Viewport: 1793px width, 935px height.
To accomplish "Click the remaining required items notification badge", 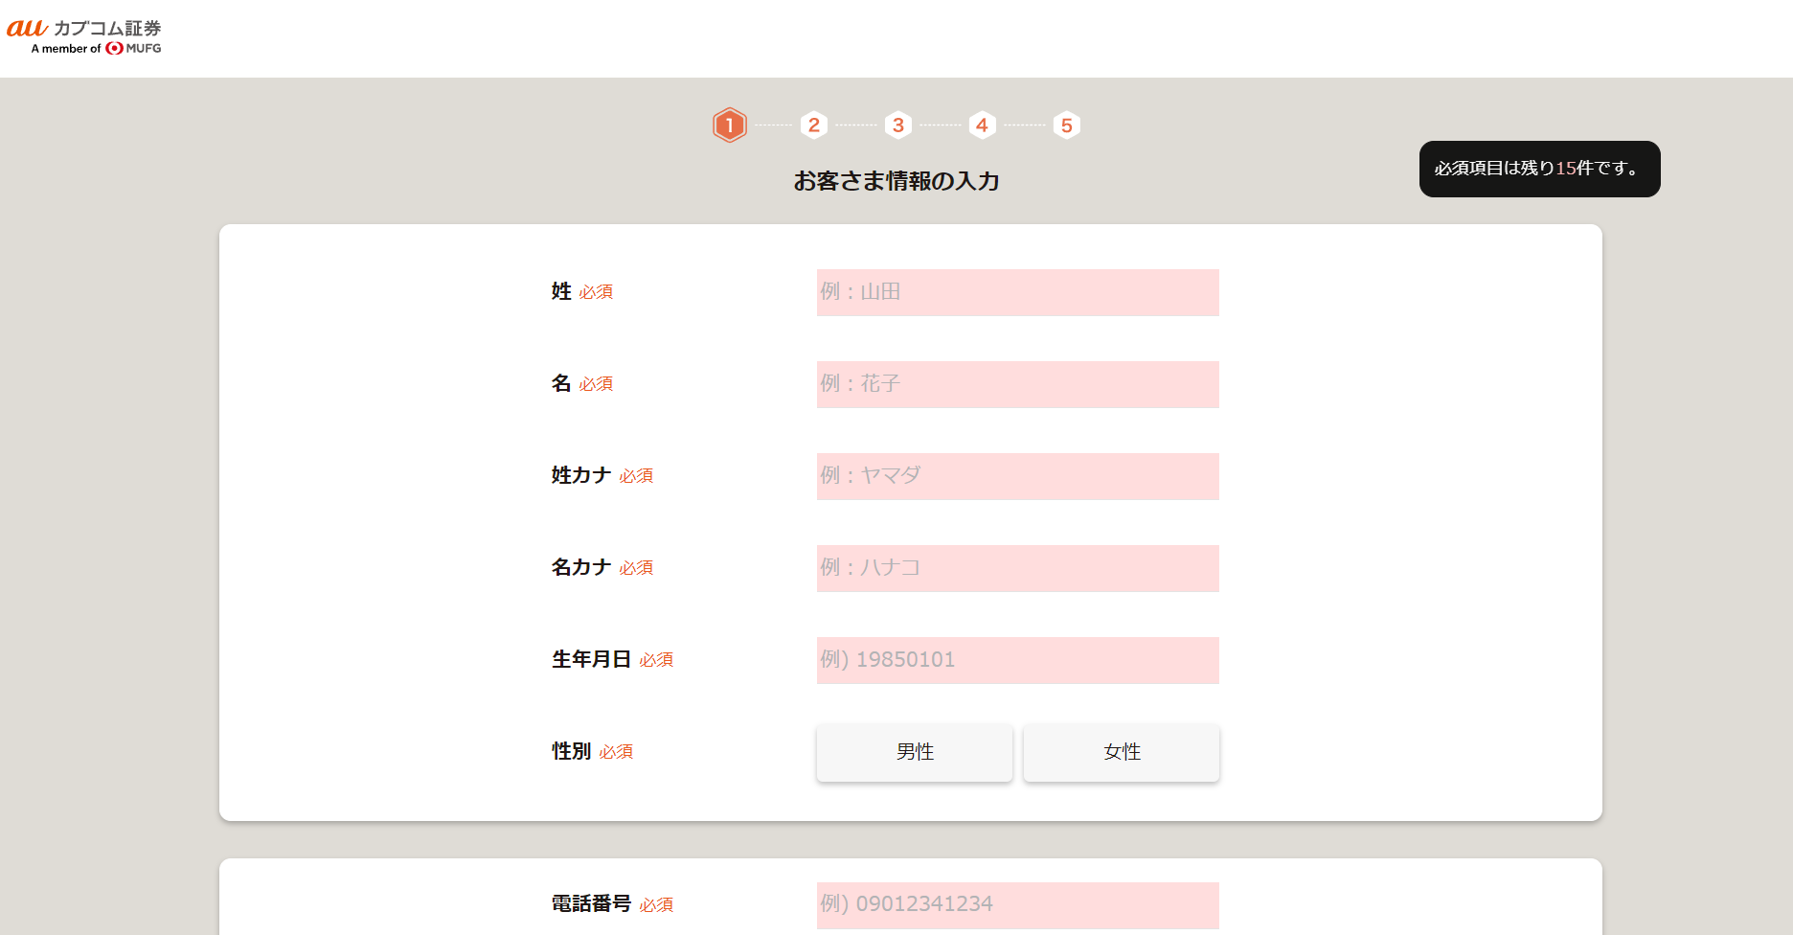I will [1539, 169].
